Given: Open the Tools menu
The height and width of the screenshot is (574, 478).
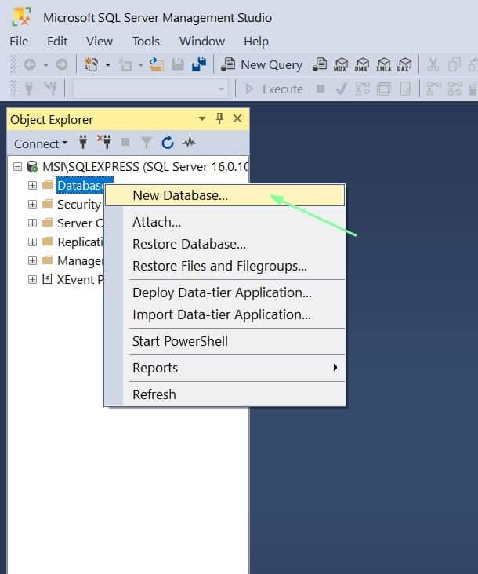Looking at the screenshot, I should pyautogui.click(x=146, y=42).
